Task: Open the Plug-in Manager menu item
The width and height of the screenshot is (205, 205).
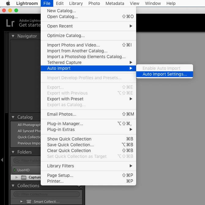Action: click(65, 124)
